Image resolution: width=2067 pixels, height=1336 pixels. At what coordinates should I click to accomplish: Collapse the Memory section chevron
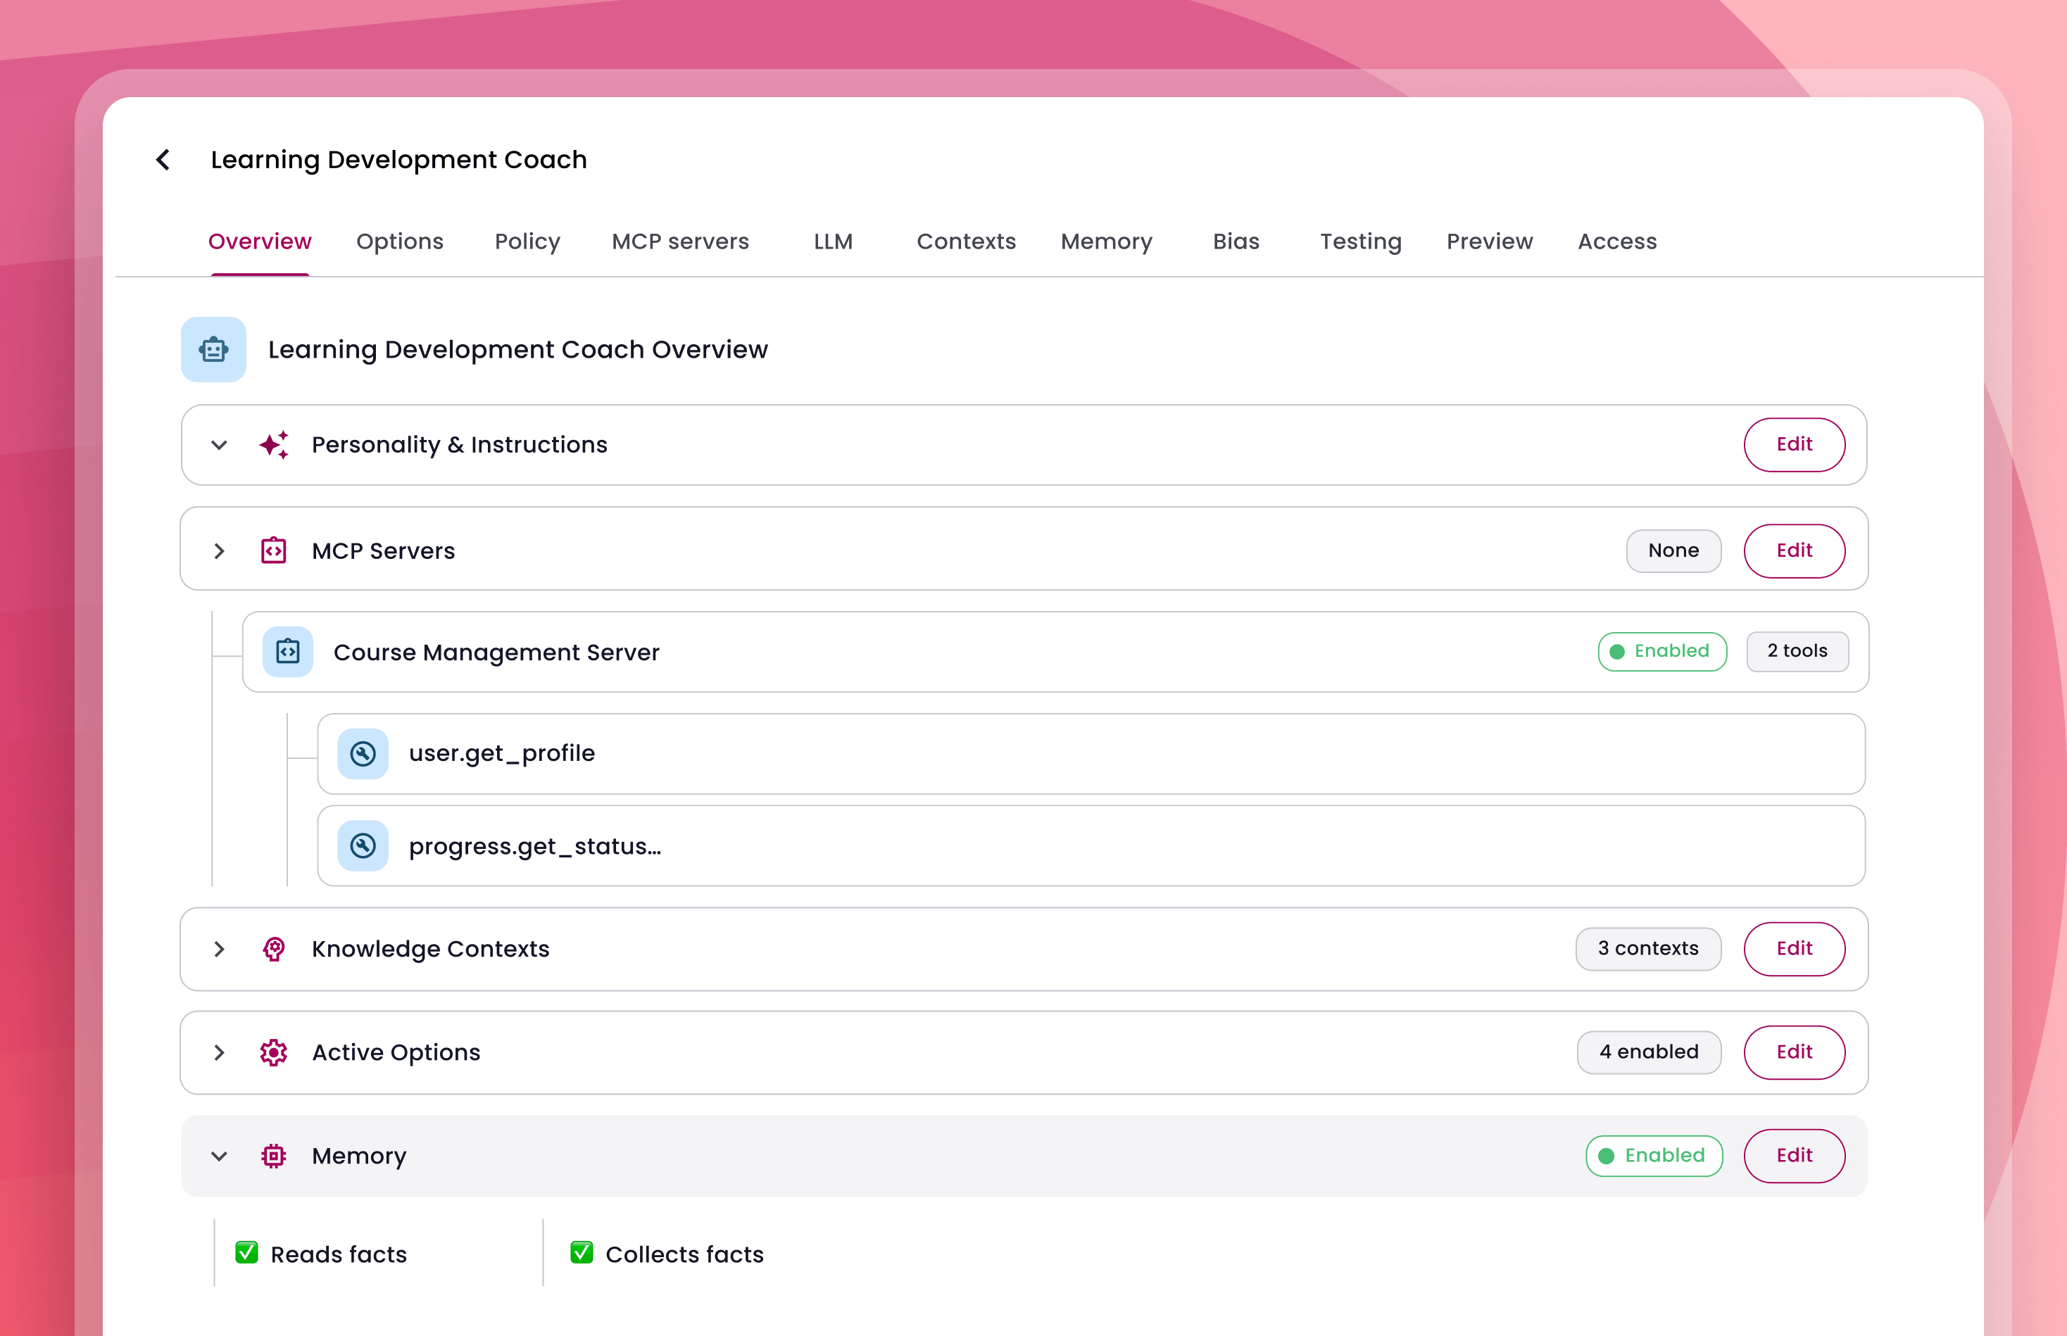tap(220, 1156)
